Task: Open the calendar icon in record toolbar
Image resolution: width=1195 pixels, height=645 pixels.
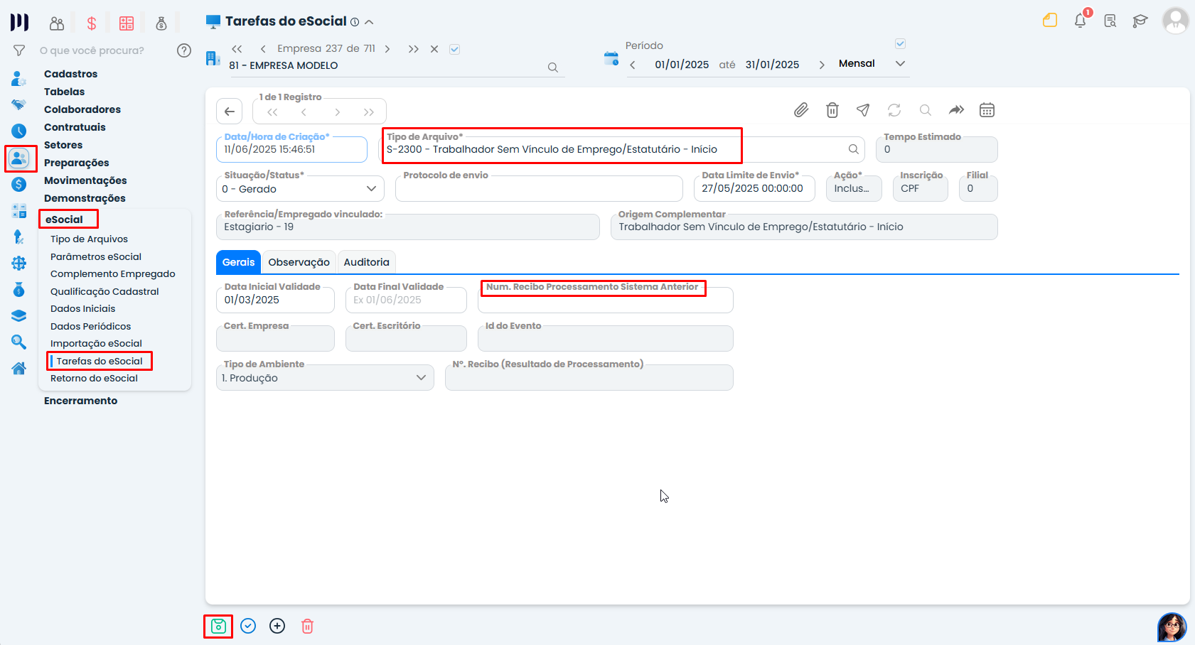Action: click(987, 110)
